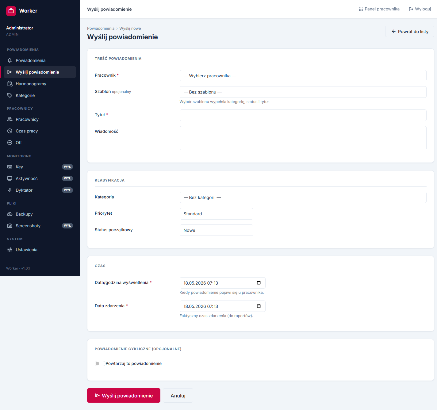Viewport: 437px width, 410px height.
Task: Click the people icon beside Pracownicy
Action: 10,119
